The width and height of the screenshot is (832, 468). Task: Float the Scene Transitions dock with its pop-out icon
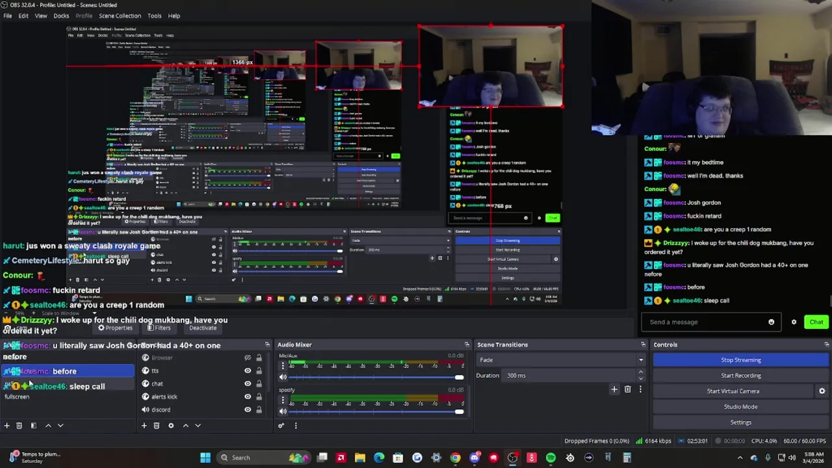pyautogui.click(x=643, y=344)
